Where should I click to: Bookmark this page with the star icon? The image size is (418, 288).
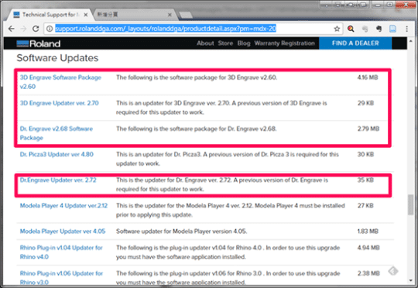[x=337, y=29]
